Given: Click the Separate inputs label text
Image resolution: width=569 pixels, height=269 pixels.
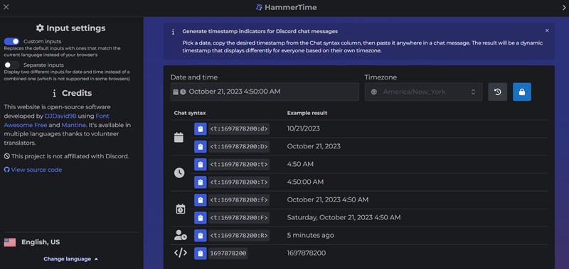Looking at the screenshot, I should (43, 65).
